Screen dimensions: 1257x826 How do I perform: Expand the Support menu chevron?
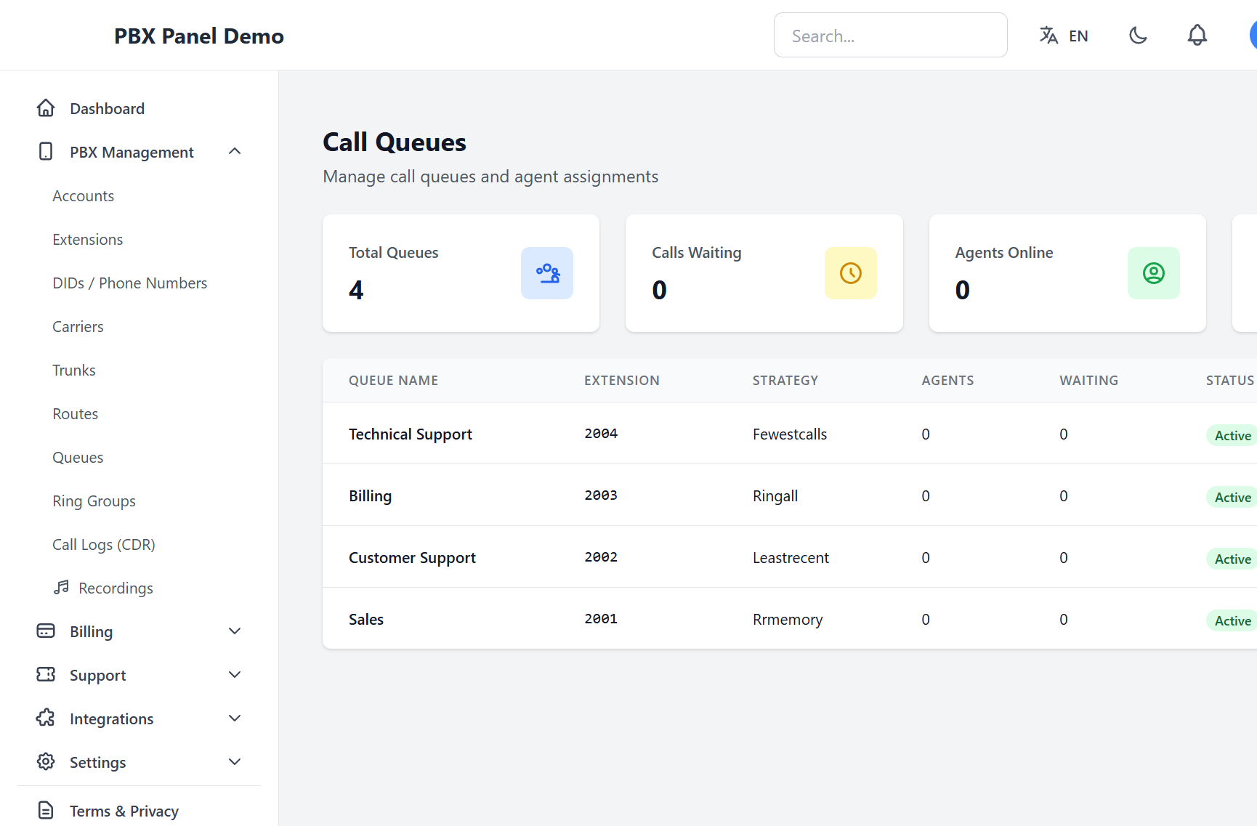point(235,674)
